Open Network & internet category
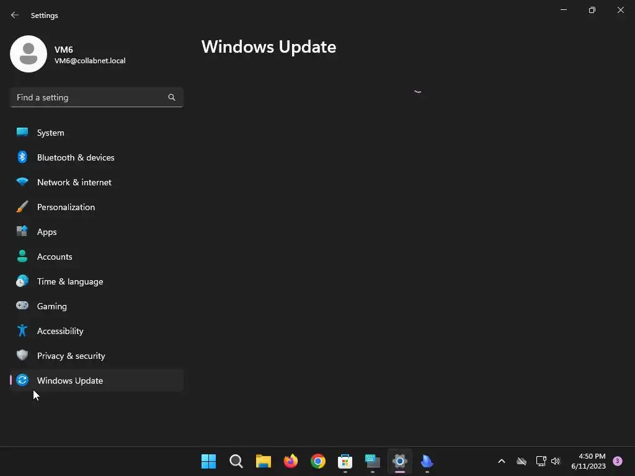Image resolution: width=635 pixels, height=476 pixels. click(96, 182)
